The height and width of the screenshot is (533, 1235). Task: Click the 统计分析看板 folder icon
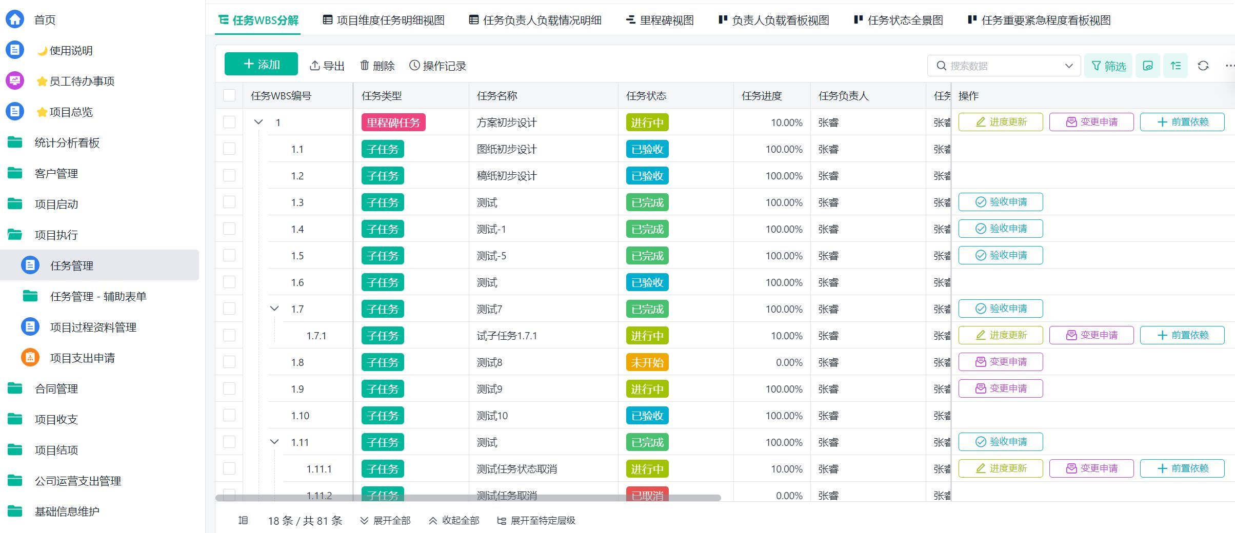click(15, 142)
